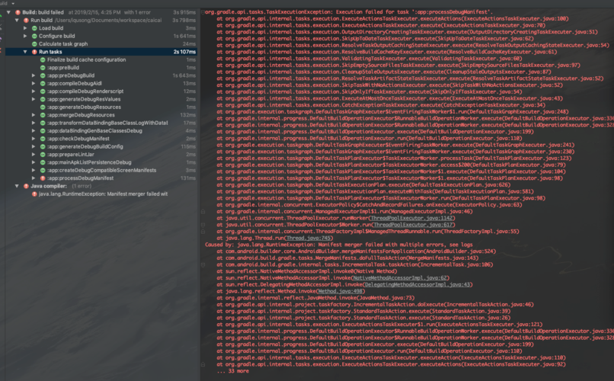Select the 'Finalize build cache configuration' label

click(87, 59)
